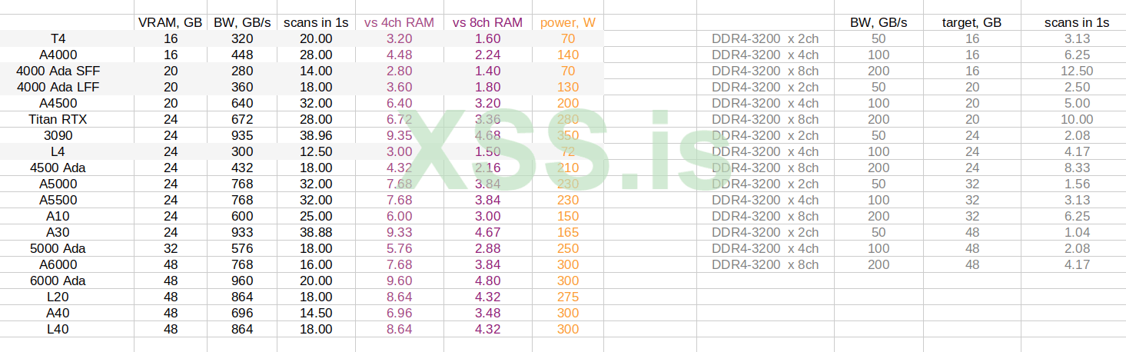The width and height of the screenshot is (1126, 352).
Task: Click the L20 row label
Action: click(58, 297)
